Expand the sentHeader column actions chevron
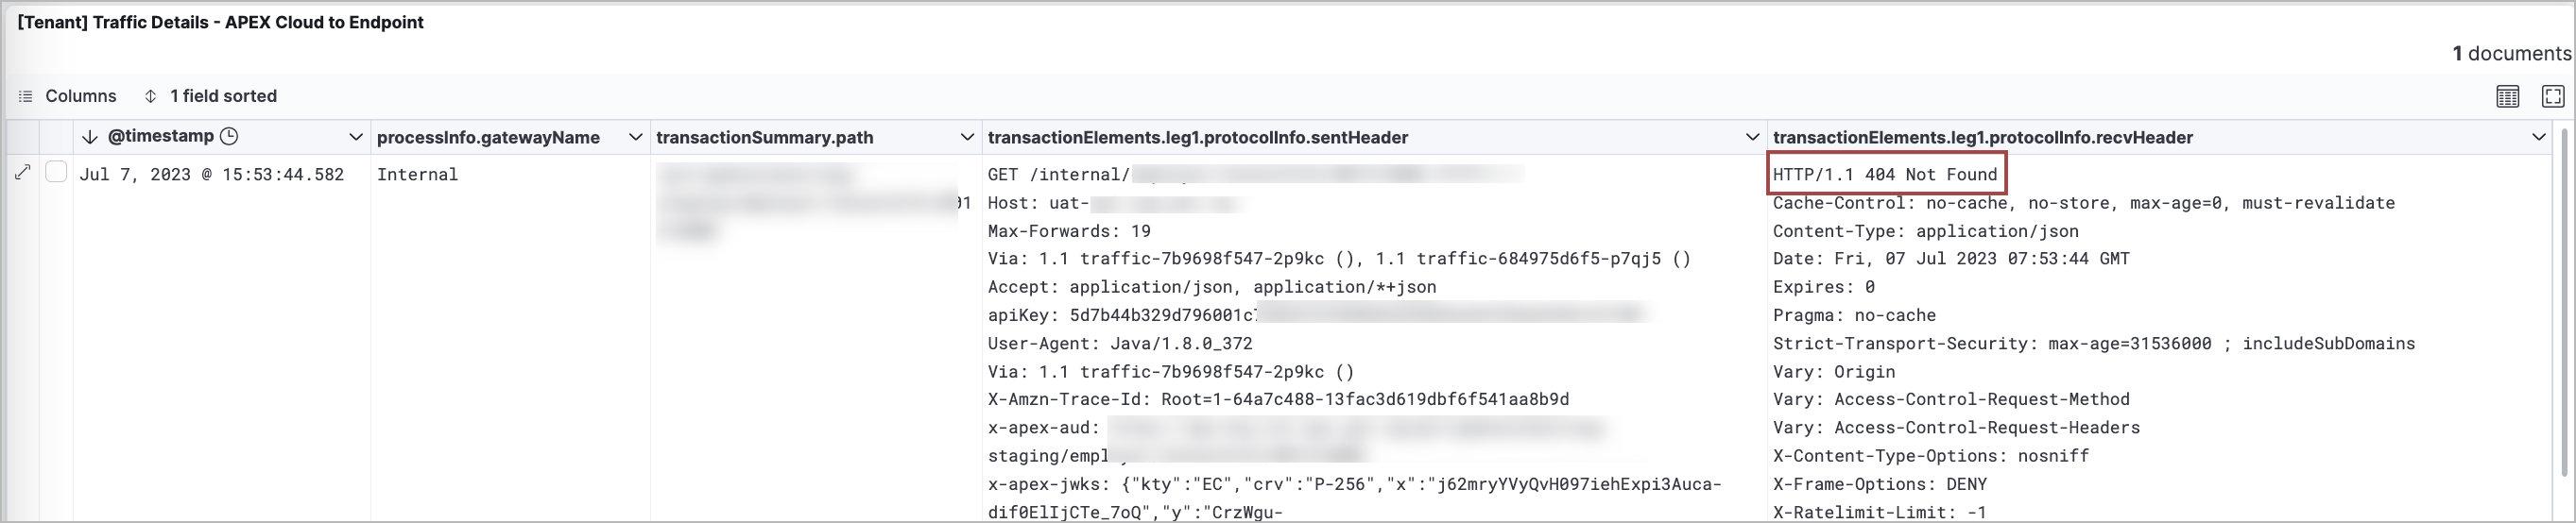This screenshot has width=2576, height=523. tap(1752, 137)
